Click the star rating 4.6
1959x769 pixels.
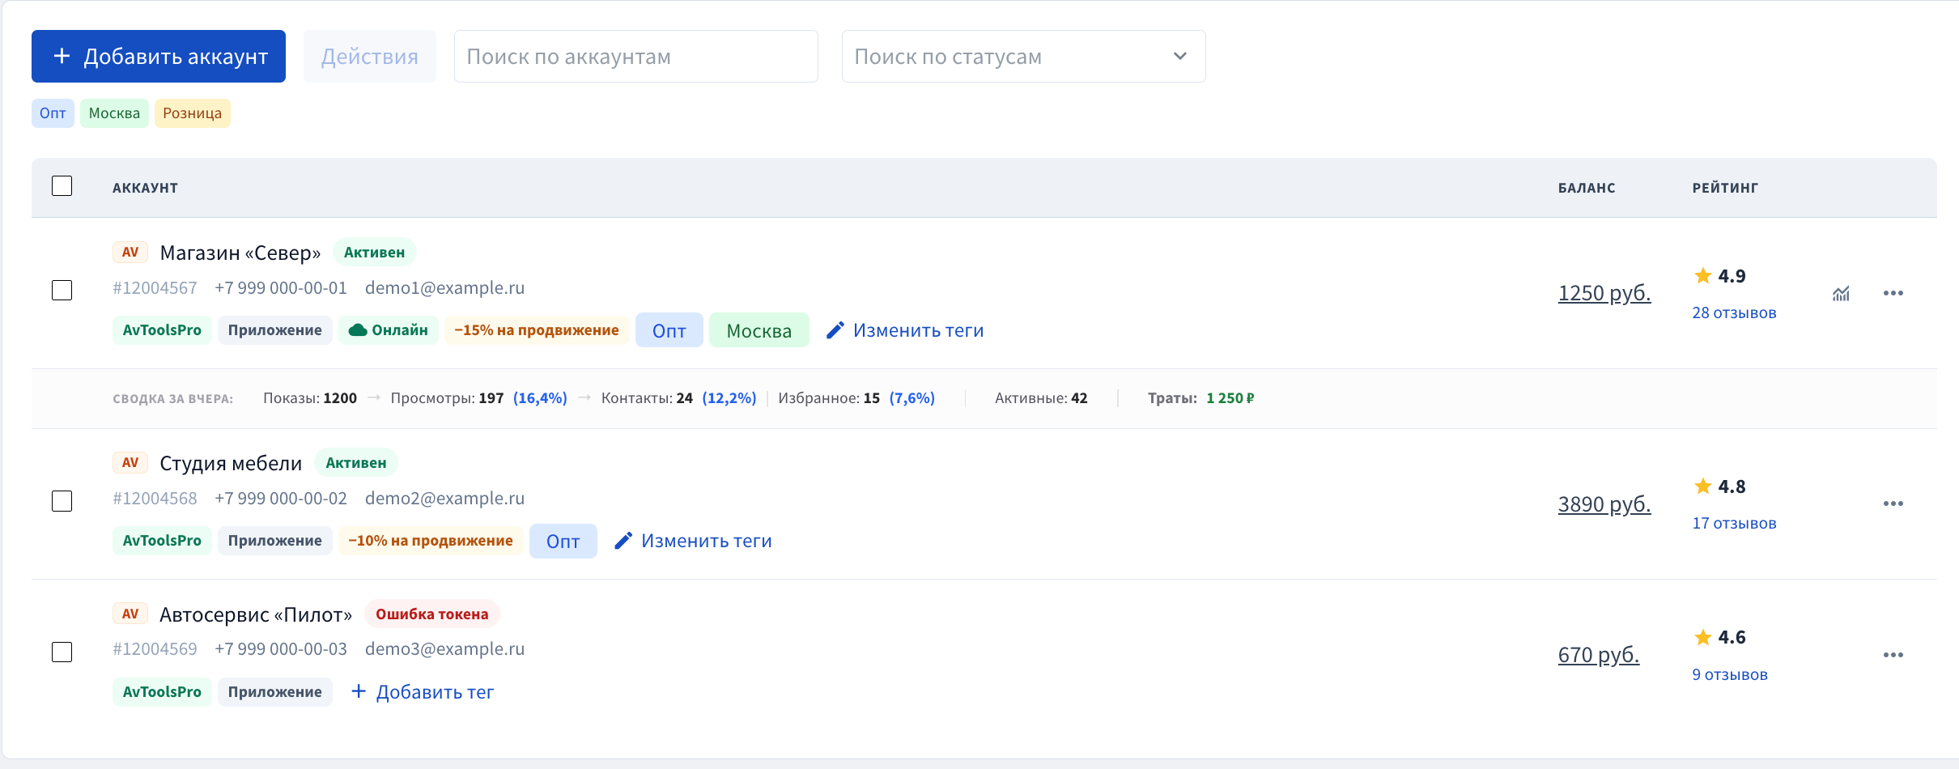[x=1719, y=637]
